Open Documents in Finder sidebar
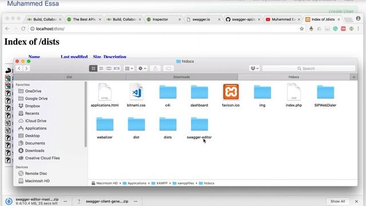The height and width of the screenshot is (206, 366). point(35,143)
